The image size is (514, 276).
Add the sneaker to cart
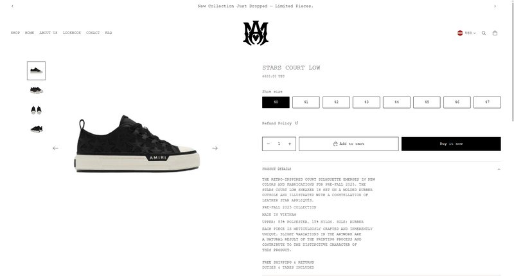tap(348, 143)
